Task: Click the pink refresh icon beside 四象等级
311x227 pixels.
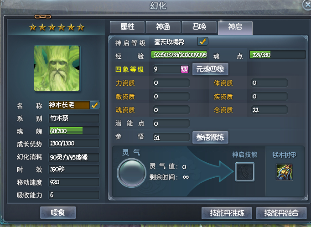Action: tap(185, 69)
